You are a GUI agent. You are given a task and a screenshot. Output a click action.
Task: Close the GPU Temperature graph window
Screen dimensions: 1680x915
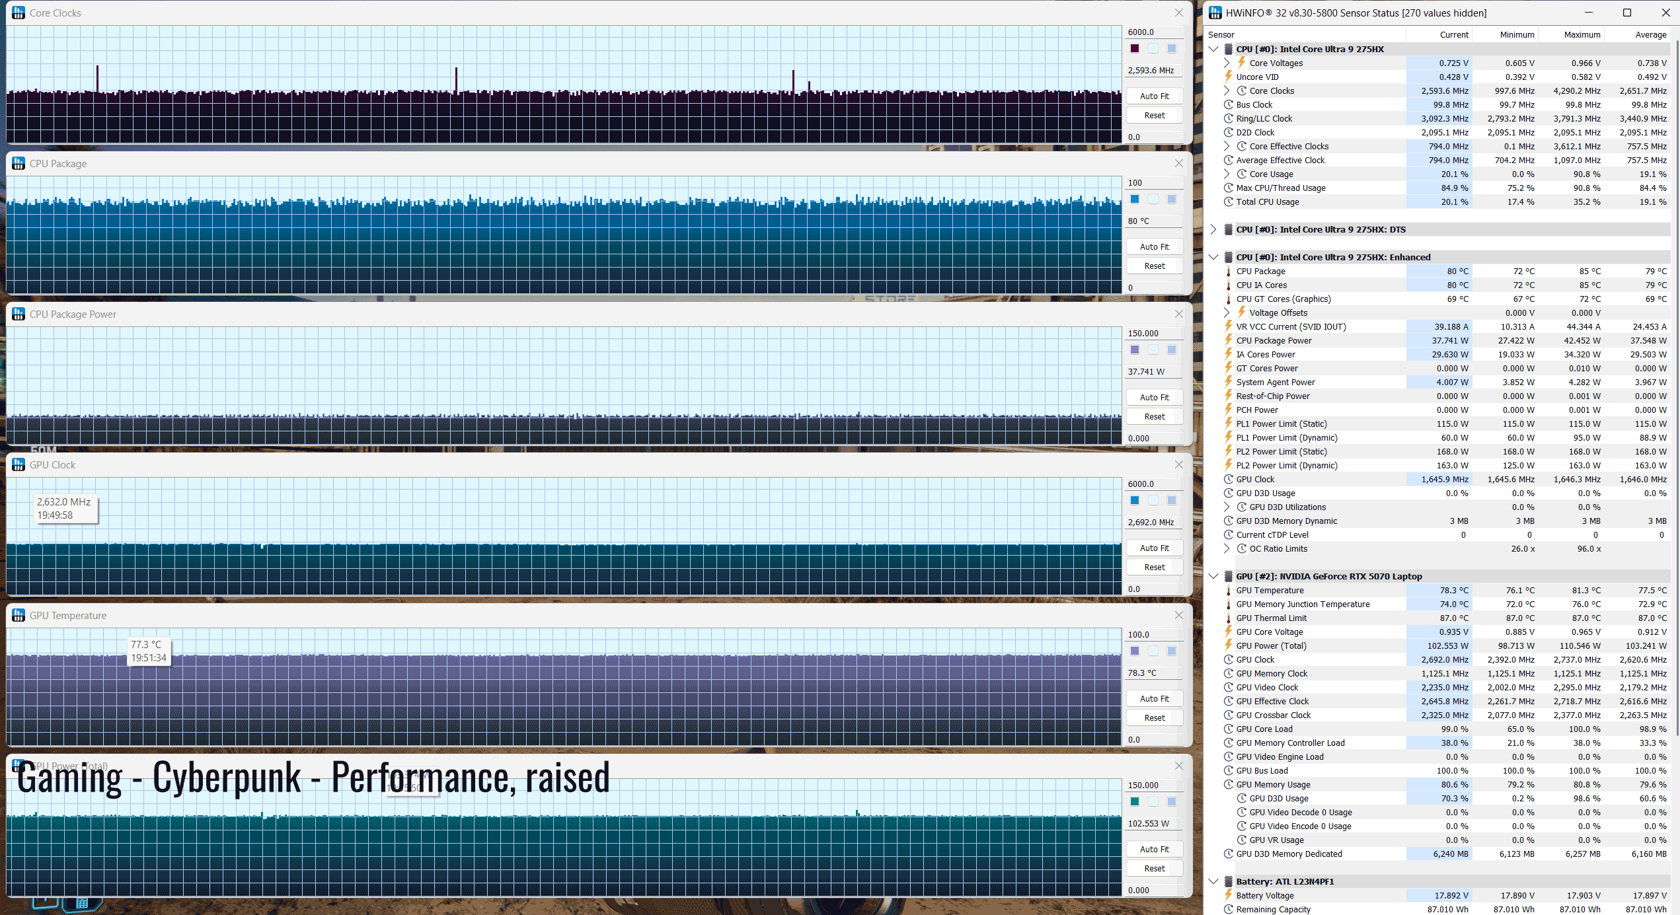click(1178, 615)
